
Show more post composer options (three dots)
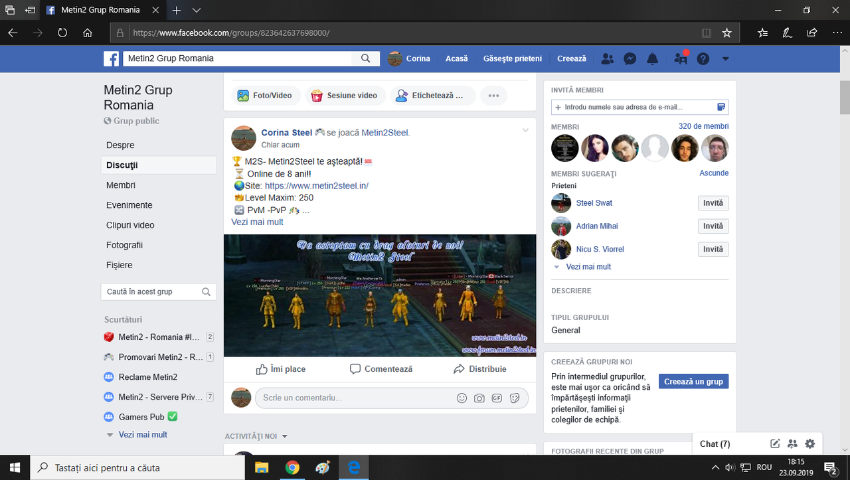coord(493,96)
